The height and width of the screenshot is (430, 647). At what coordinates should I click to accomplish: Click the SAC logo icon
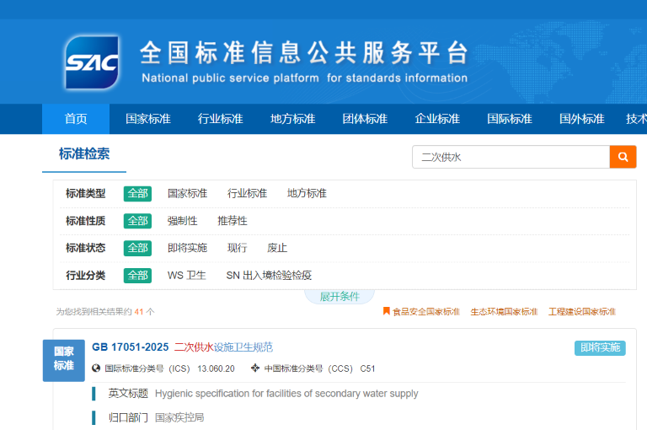92,62
